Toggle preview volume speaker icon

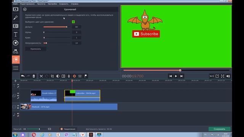pos(228,76)
